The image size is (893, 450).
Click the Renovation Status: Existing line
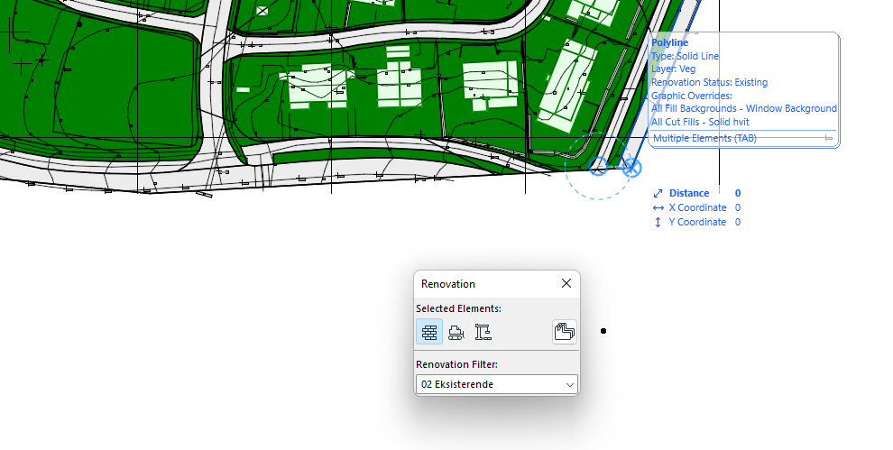coord(709,82)
